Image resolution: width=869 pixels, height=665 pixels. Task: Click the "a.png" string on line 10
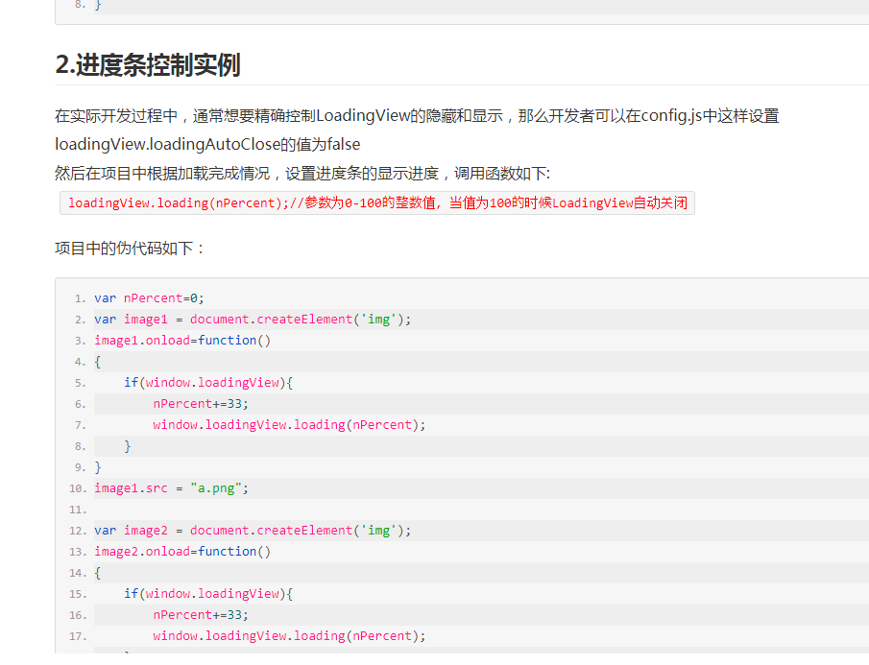[x=216, y=488]
